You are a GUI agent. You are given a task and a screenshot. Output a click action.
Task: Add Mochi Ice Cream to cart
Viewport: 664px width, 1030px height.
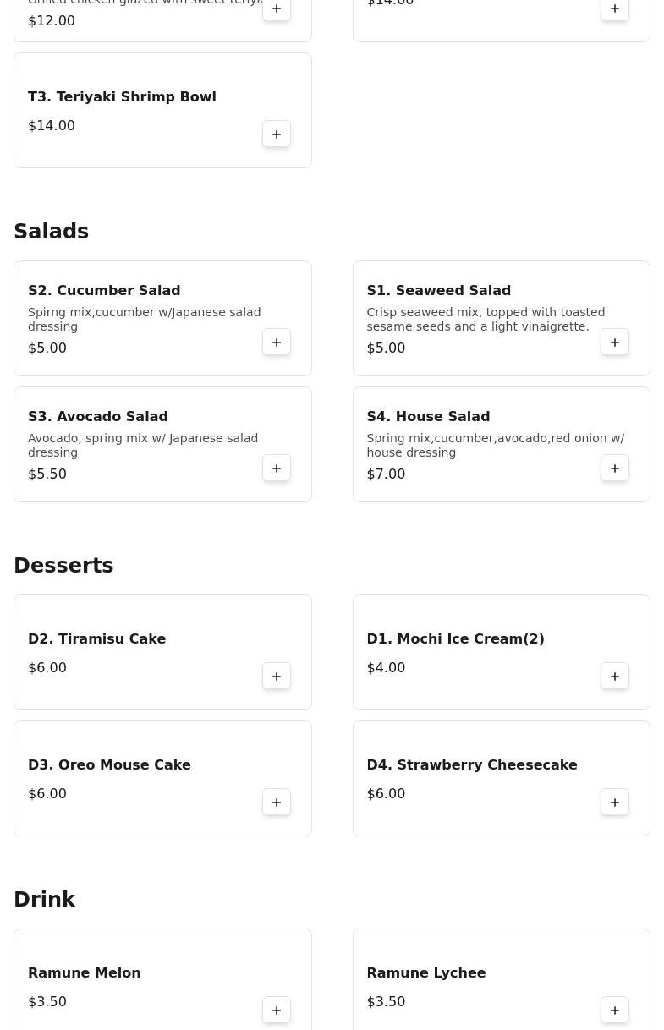[x=615, y=677]
